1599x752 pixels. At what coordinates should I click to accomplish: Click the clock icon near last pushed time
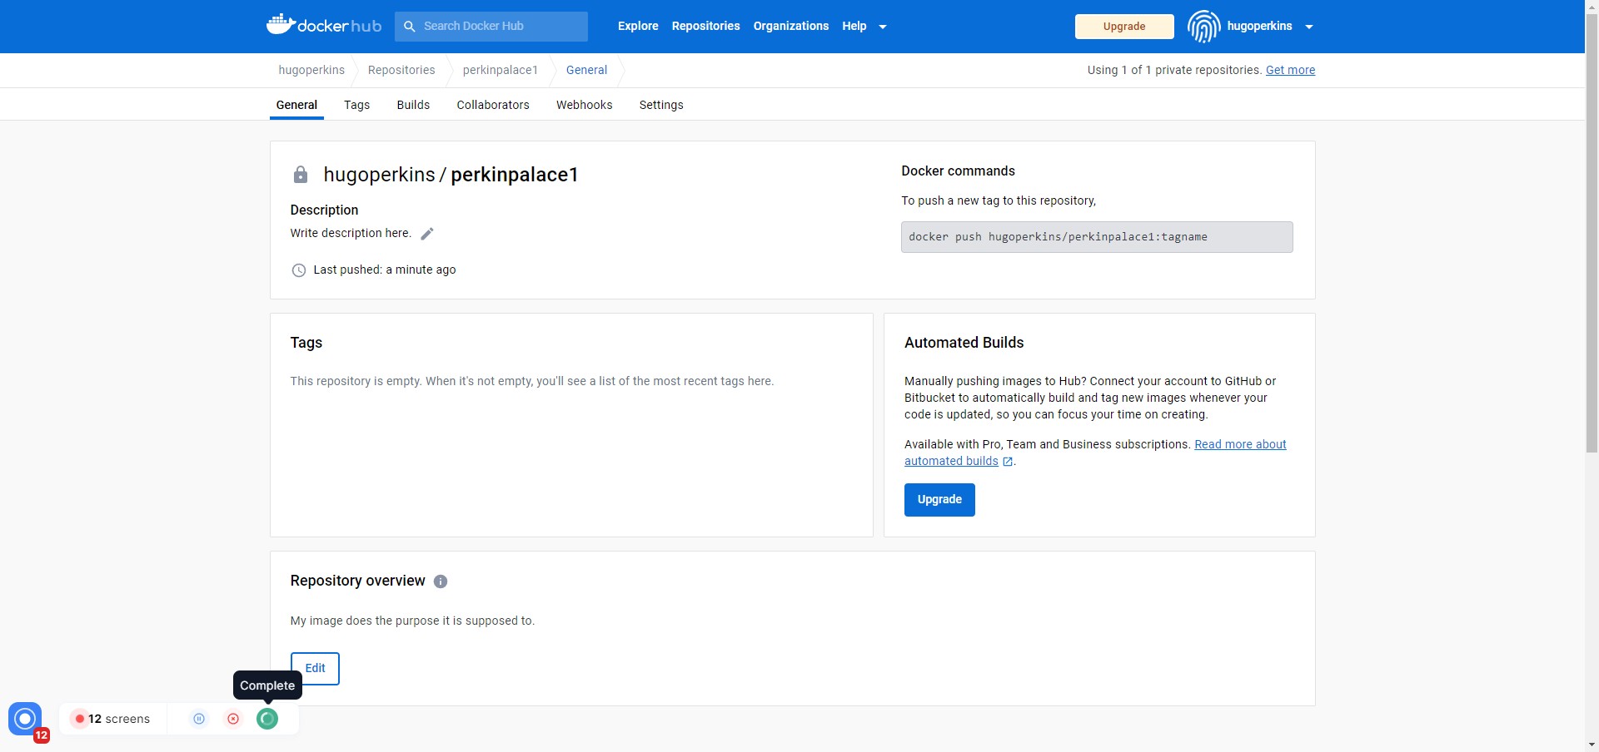(x=298, y=270)
